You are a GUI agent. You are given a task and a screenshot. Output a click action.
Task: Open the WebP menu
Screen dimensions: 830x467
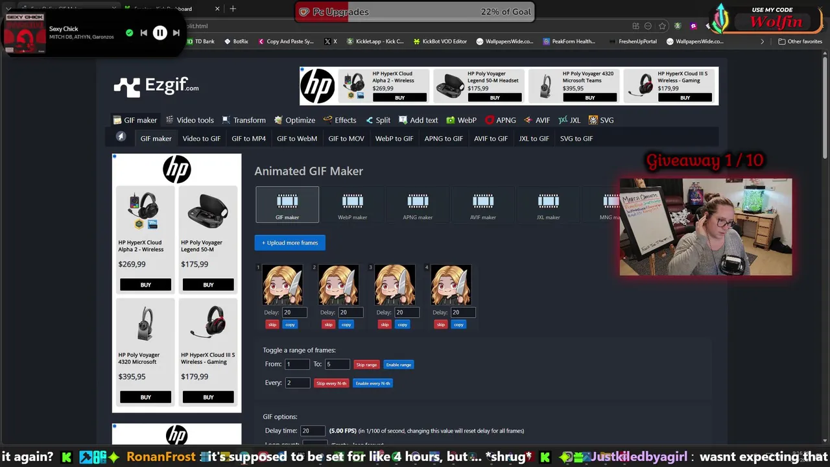(461, 120)
